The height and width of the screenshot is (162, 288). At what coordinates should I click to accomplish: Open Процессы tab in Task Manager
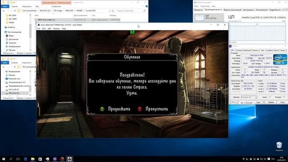pos(198,10)
